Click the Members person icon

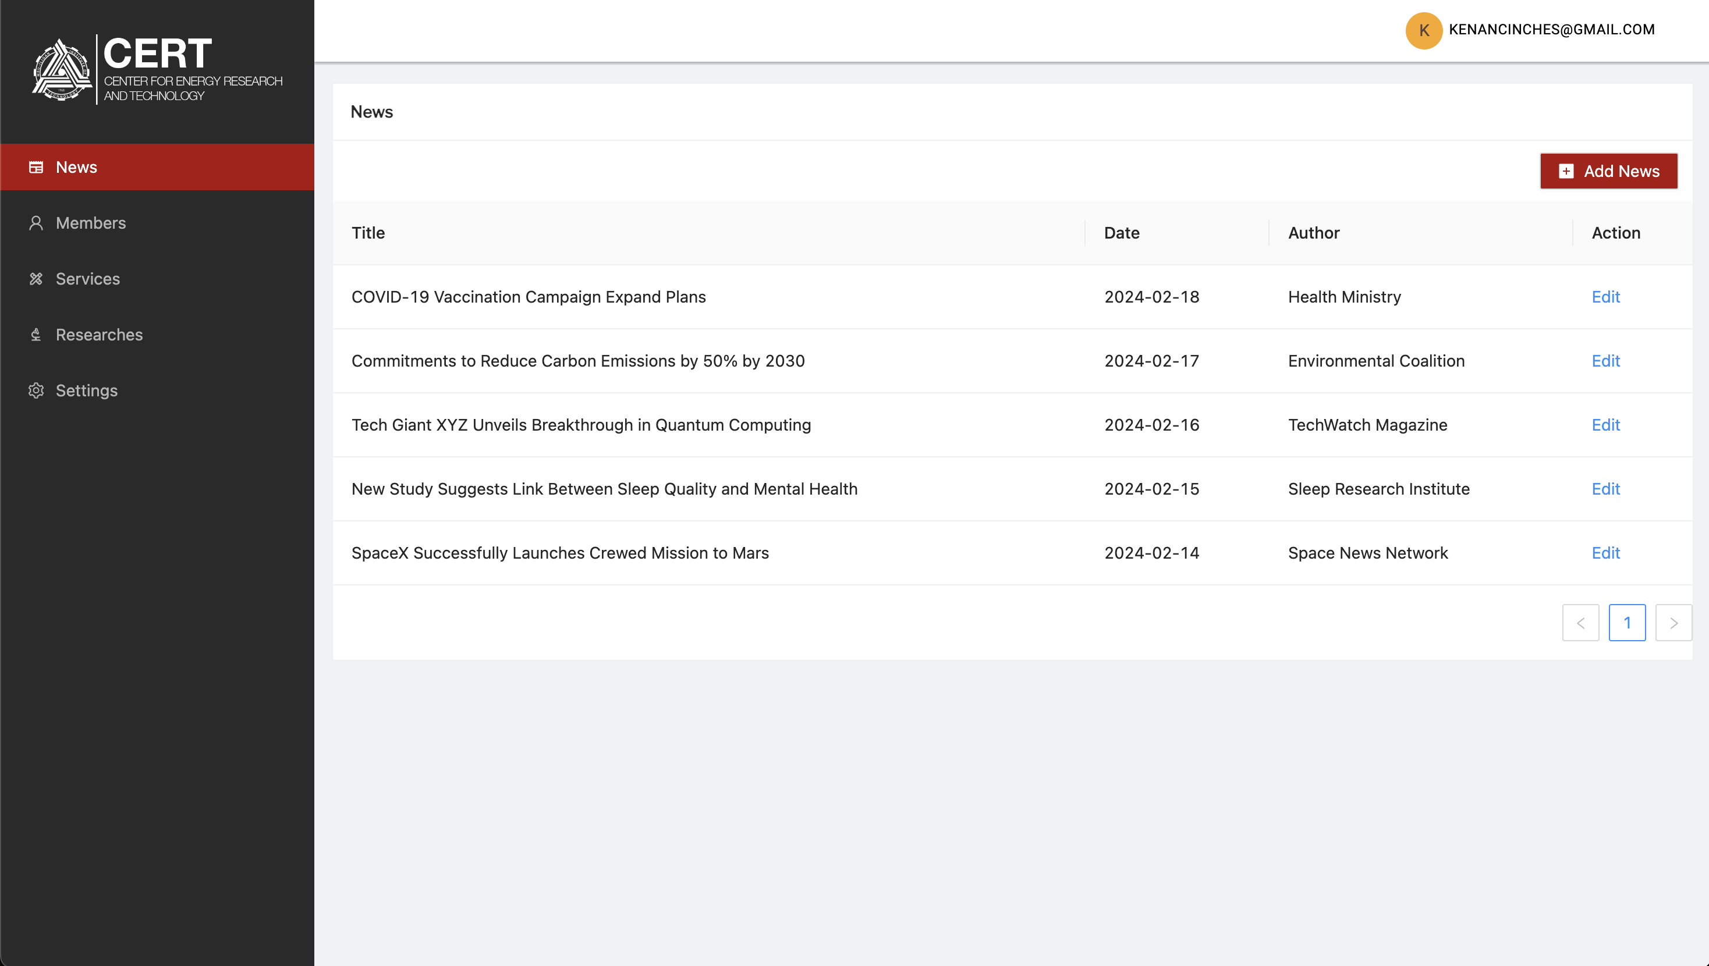[x=36, y=223]
